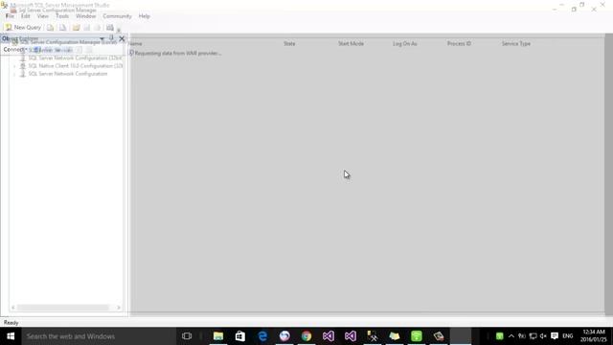
Task: Open the Tools menu
Action: [x=62, y=16]
